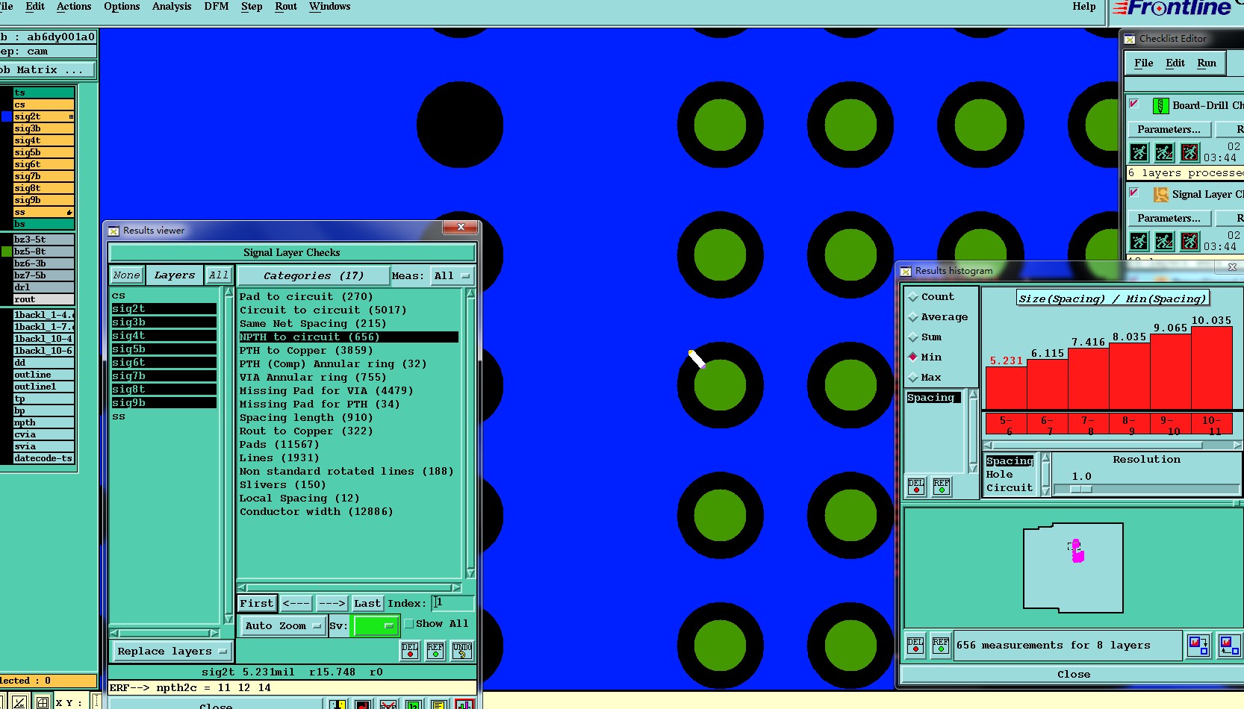Click REF icon under Spacing list in histogram
Image resolution: width=1244 pixels, height=709 pixels.
coord(942,487)
